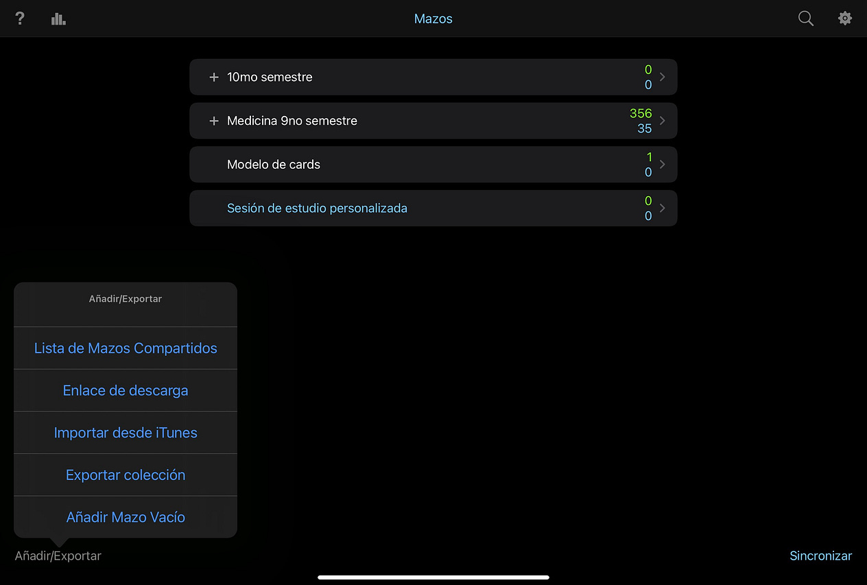Image resolution: width=867 pixels, height=585 pixels.
Task: Expand the 10mo semestre deck with its plus
Action: [213, 77]
